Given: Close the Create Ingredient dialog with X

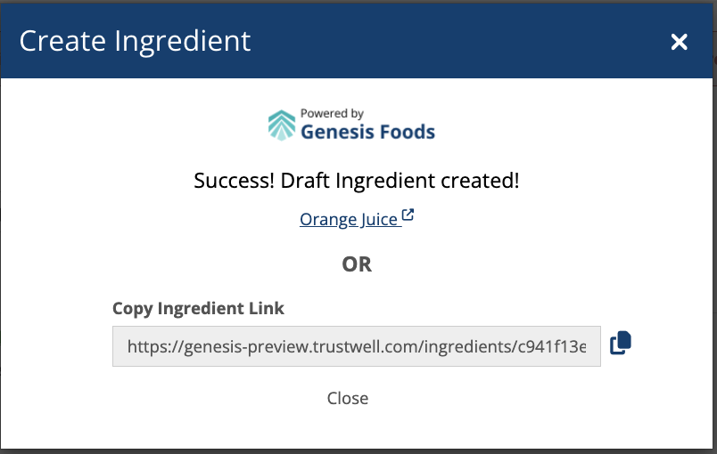Looking at the screenshot, I should 680,41.
